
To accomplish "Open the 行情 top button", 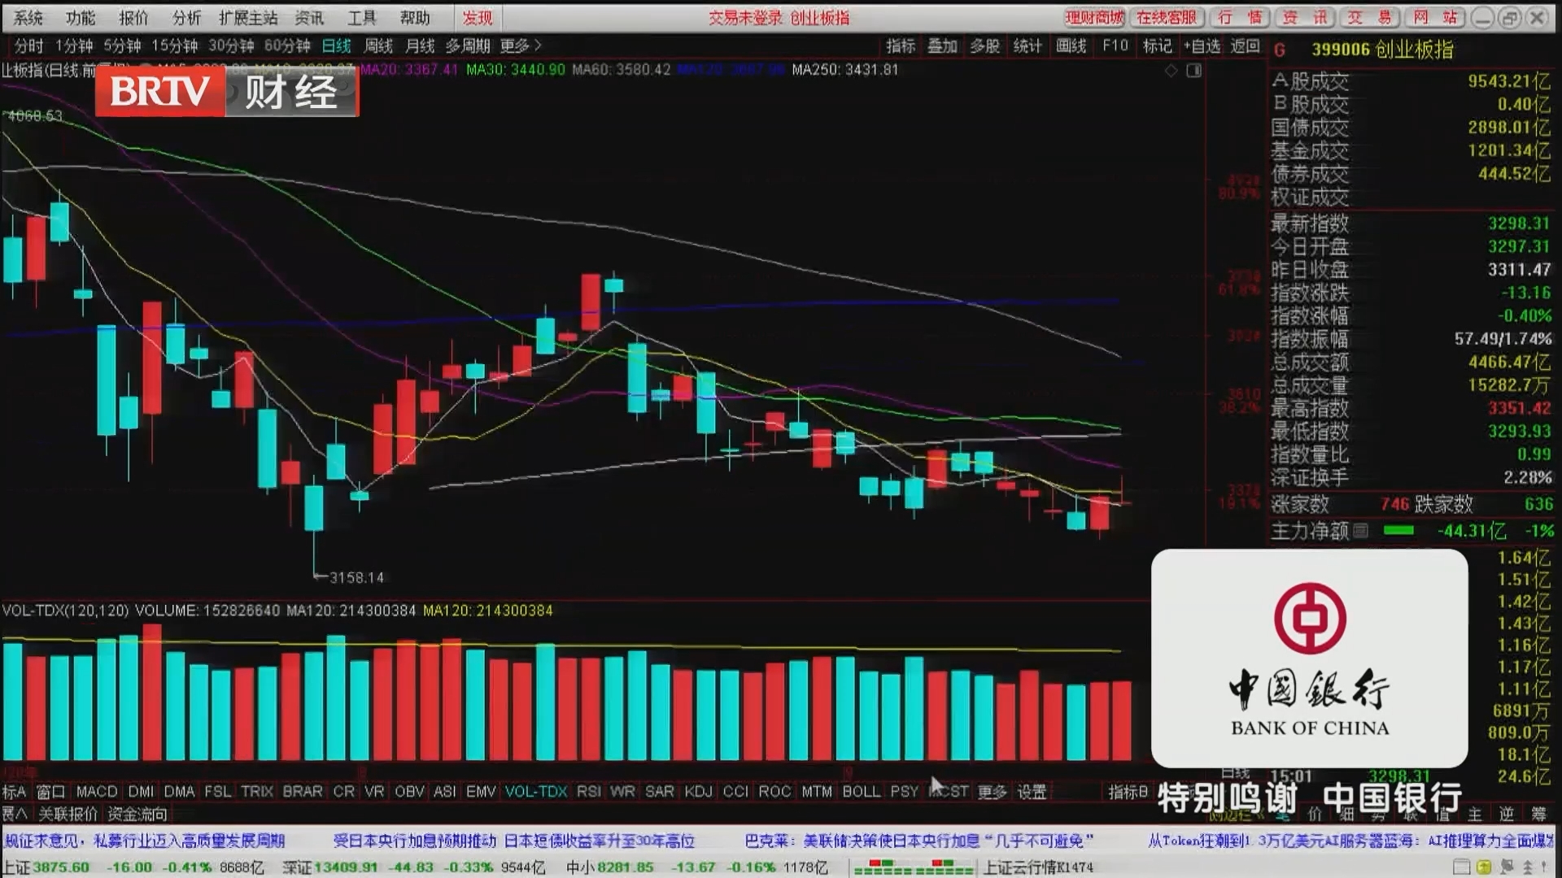I will (x=1240, y=18).
